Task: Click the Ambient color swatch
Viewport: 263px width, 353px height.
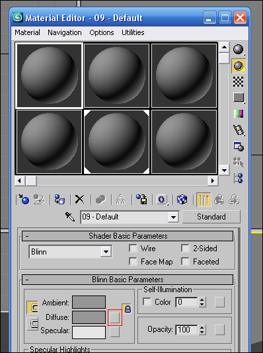Action: 89,302
